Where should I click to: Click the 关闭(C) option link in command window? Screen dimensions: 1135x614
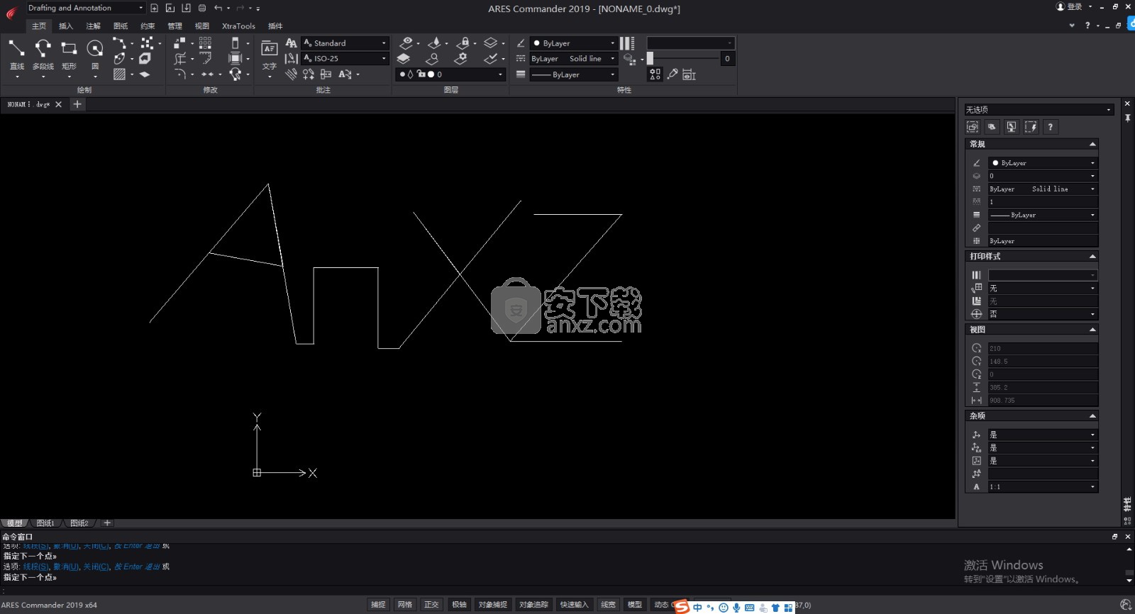pyautogui.click(x=96, y=566)
